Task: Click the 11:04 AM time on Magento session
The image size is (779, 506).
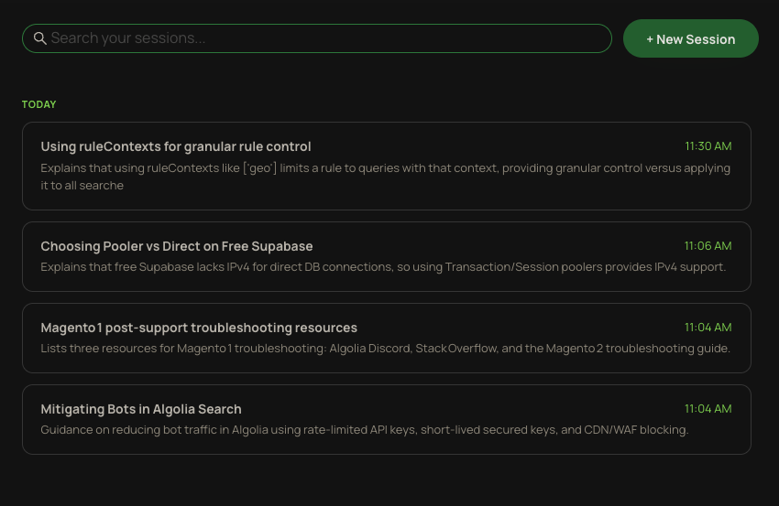Action: pos(708,328)
